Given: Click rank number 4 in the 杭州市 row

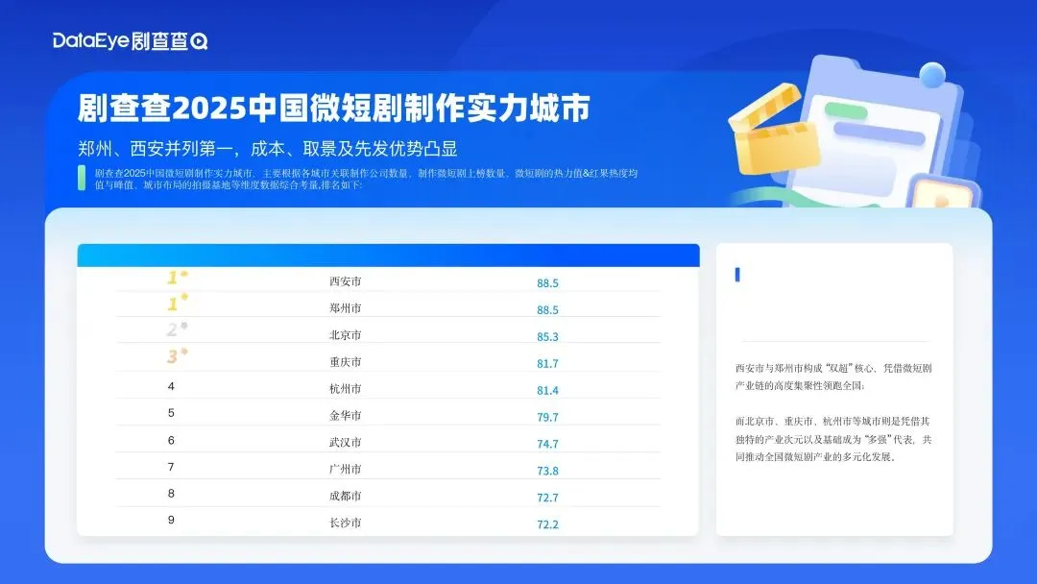Looking at the screenshot, I should point(171,386).
